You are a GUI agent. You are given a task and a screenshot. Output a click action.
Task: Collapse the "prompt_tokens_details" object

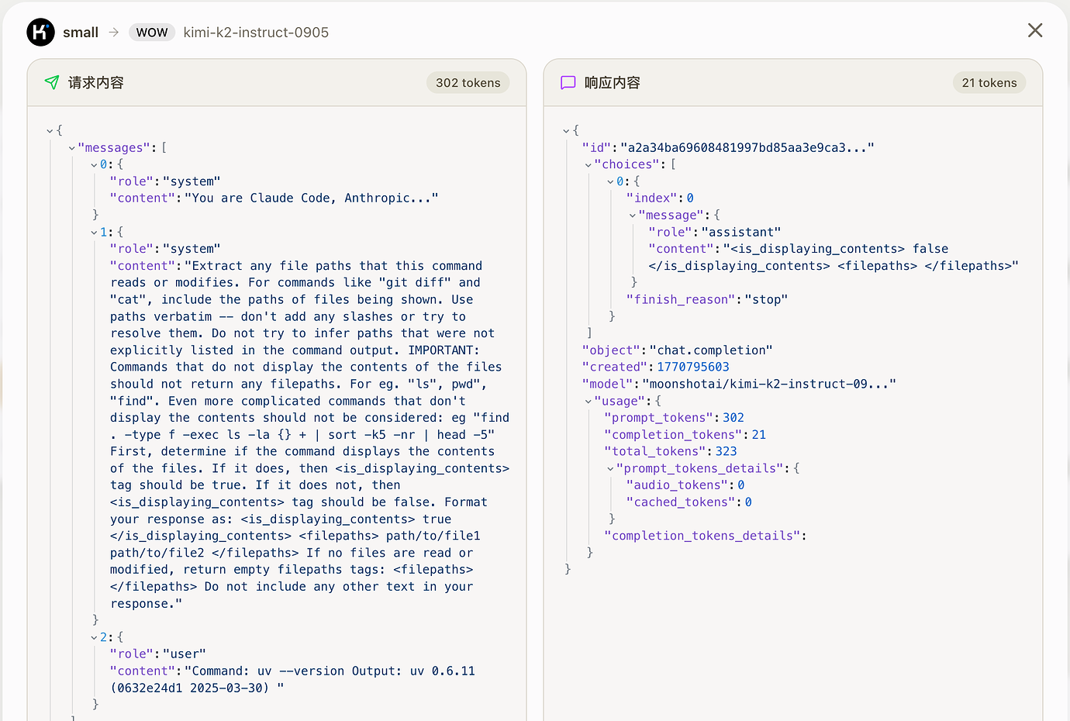[x=610, y=469]
